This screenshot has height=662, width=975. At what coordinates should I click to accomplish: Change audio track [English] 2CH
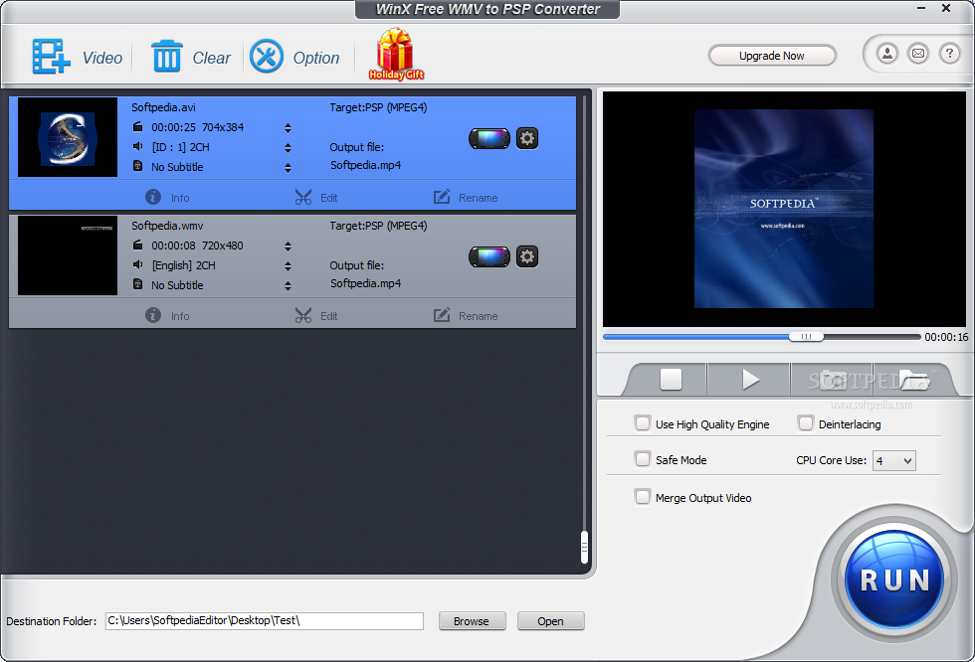[288, 265]
